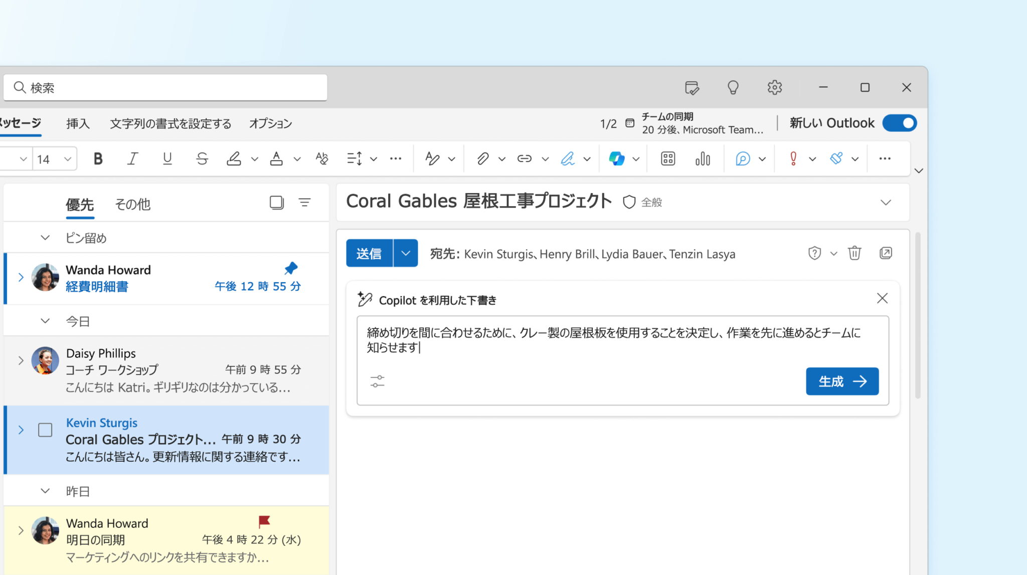Screen dimensions: 1027x575
Task: Open tips lightbulb icon
Action: (733, 88)
